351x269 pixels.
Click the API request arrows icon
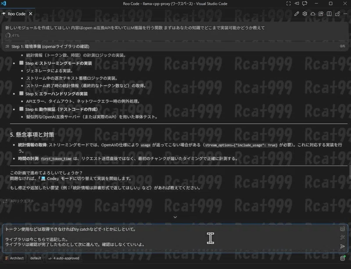pyautogui.click(x=5, y=201)
